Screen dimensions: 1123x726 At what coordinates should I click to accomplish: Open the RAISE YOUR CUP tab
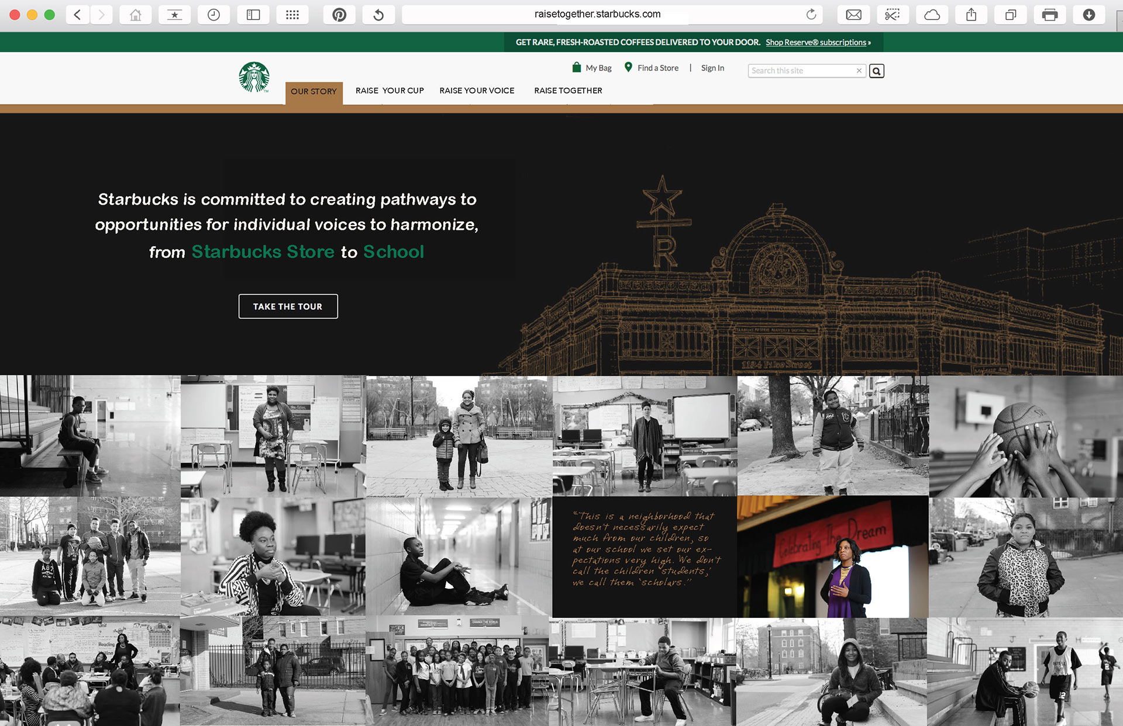390,91
